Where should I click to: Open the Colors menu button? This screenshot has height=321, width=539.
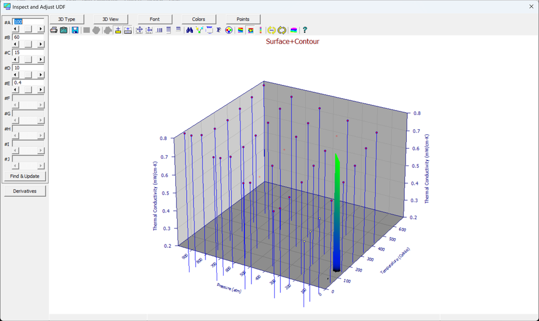[x=199, y=19]
